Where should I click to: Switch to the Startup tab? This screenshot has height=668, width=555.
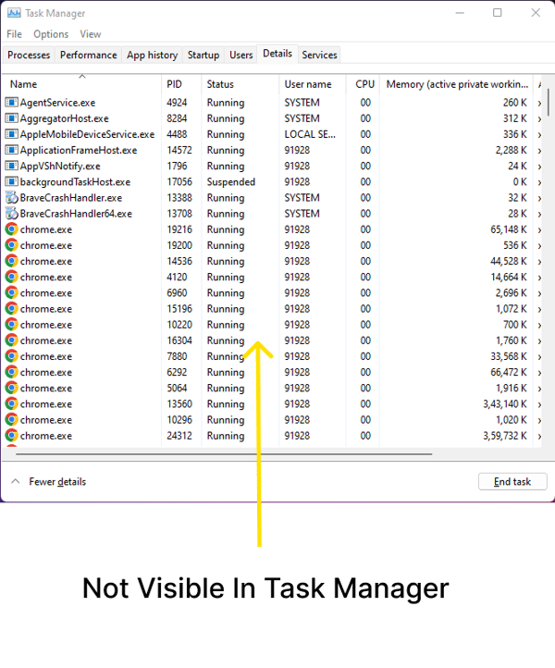pyautogui.click(x=203, y=56)
